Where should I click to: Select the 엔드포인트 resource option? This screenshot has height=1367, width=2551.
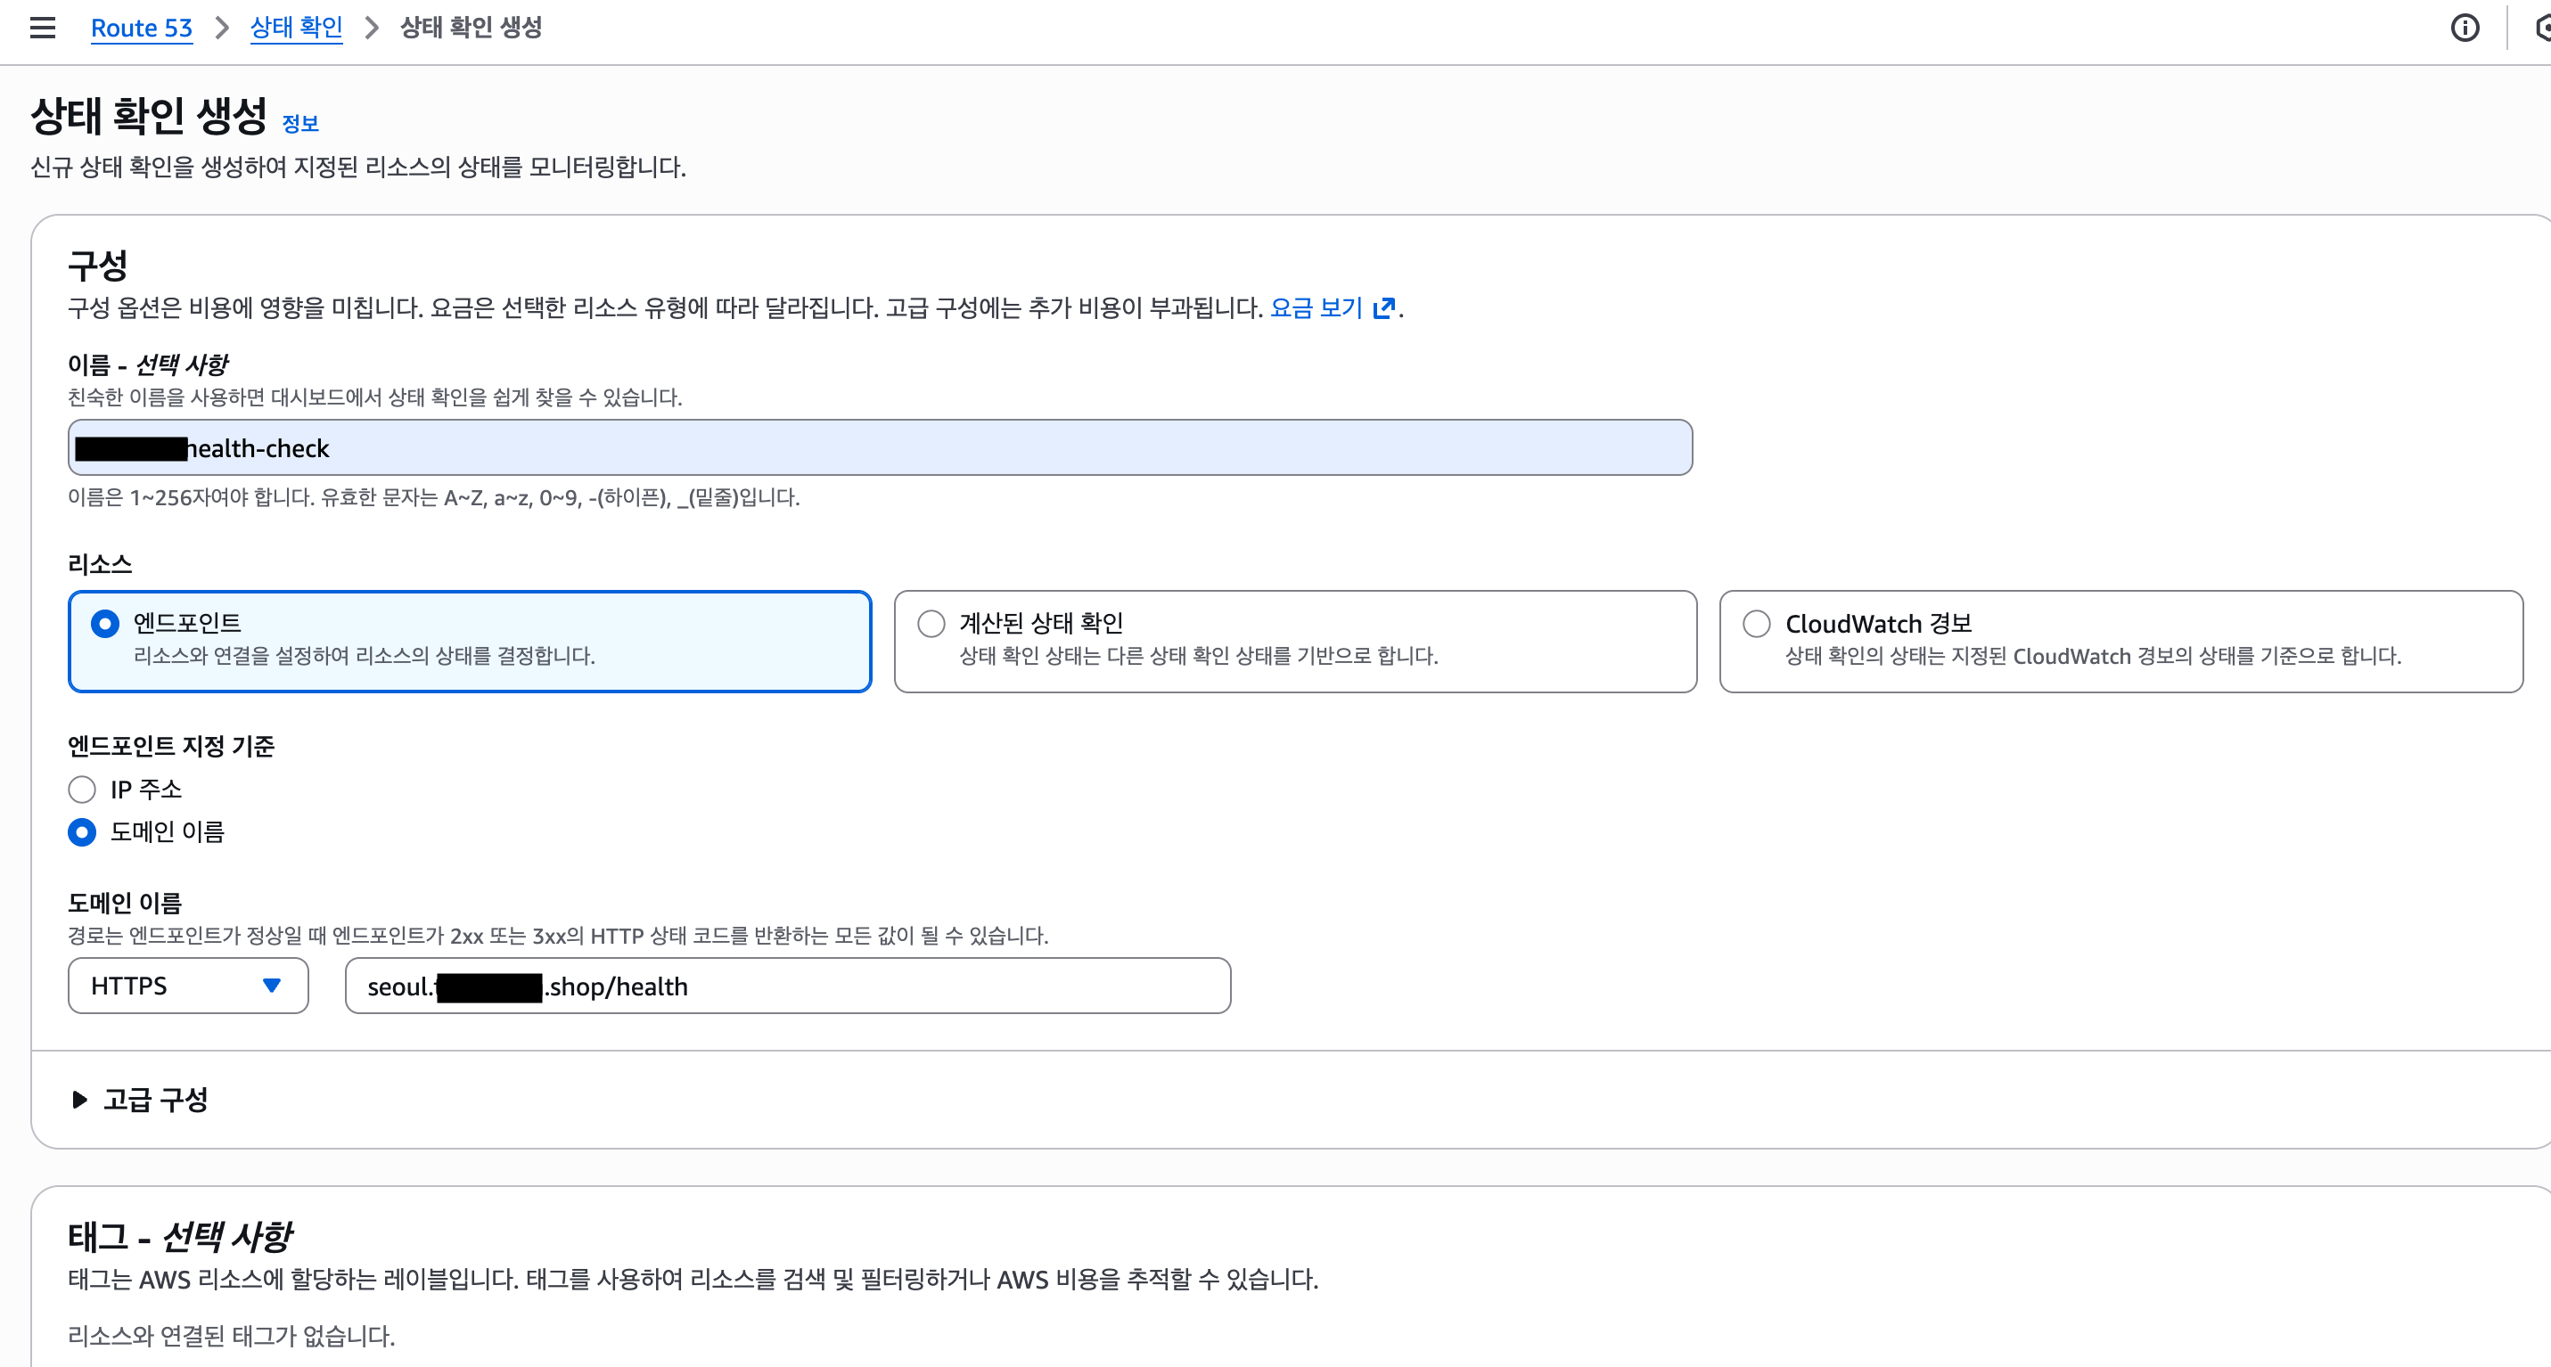104,623
